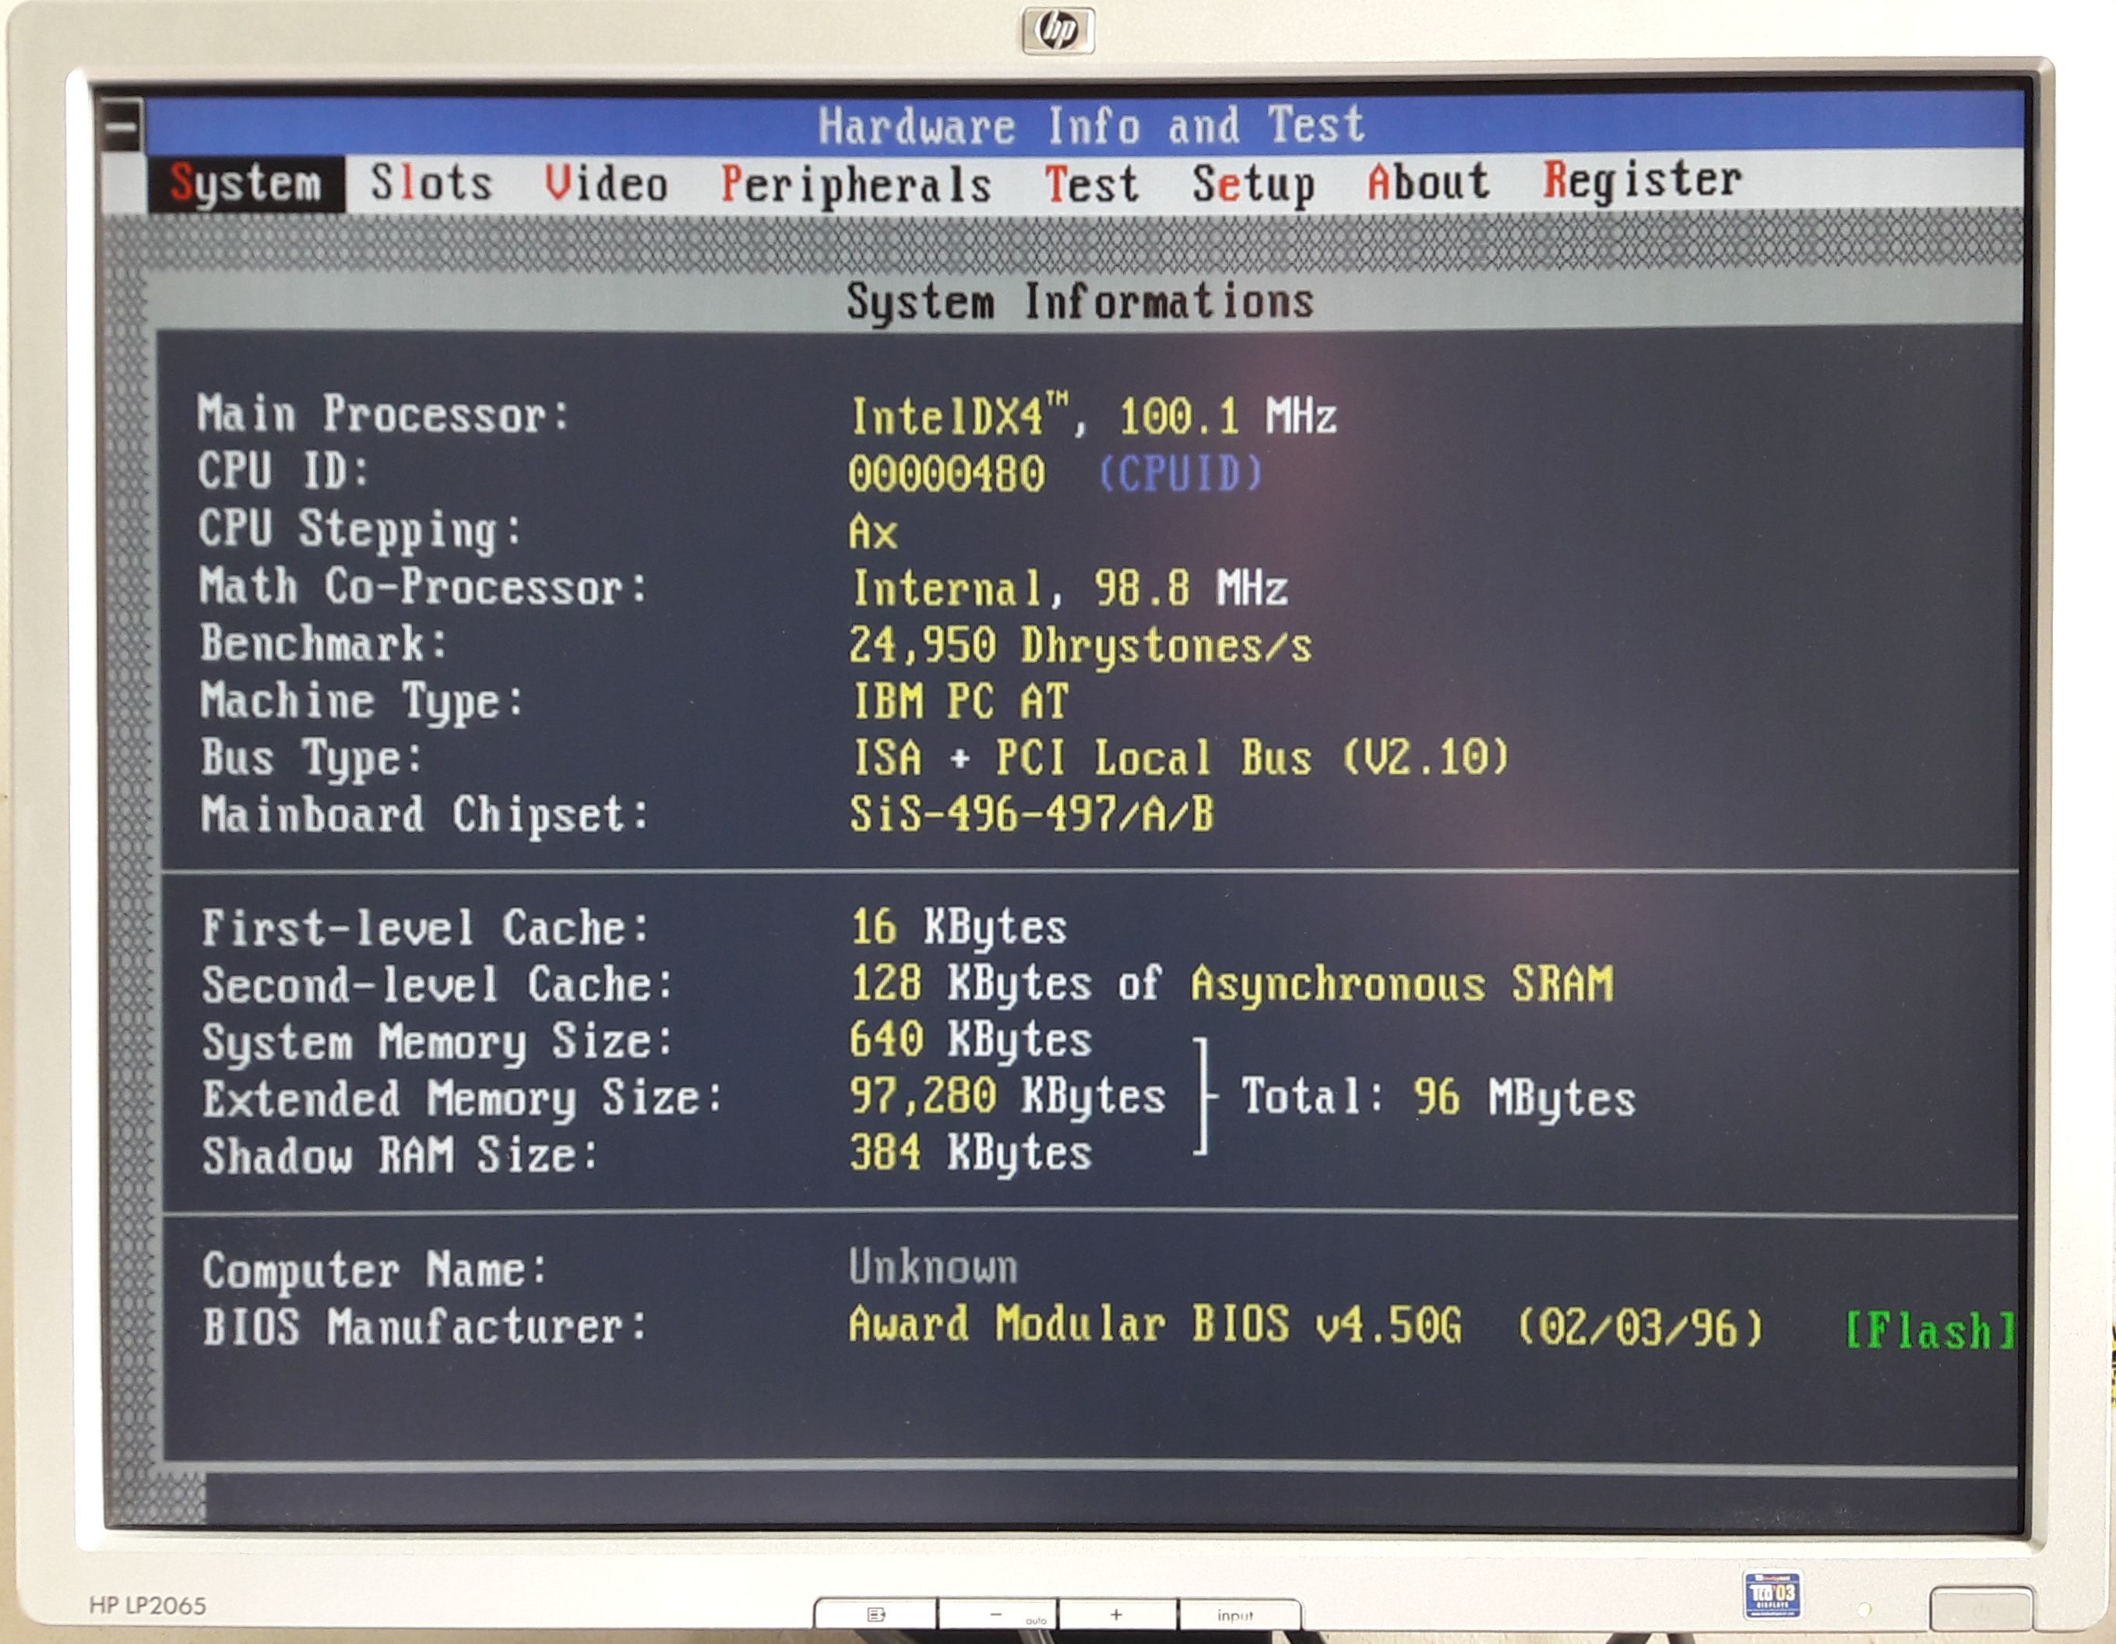Open the Slots menu
Viewport: 2116px width, 1644px height.
pos(431,183)
